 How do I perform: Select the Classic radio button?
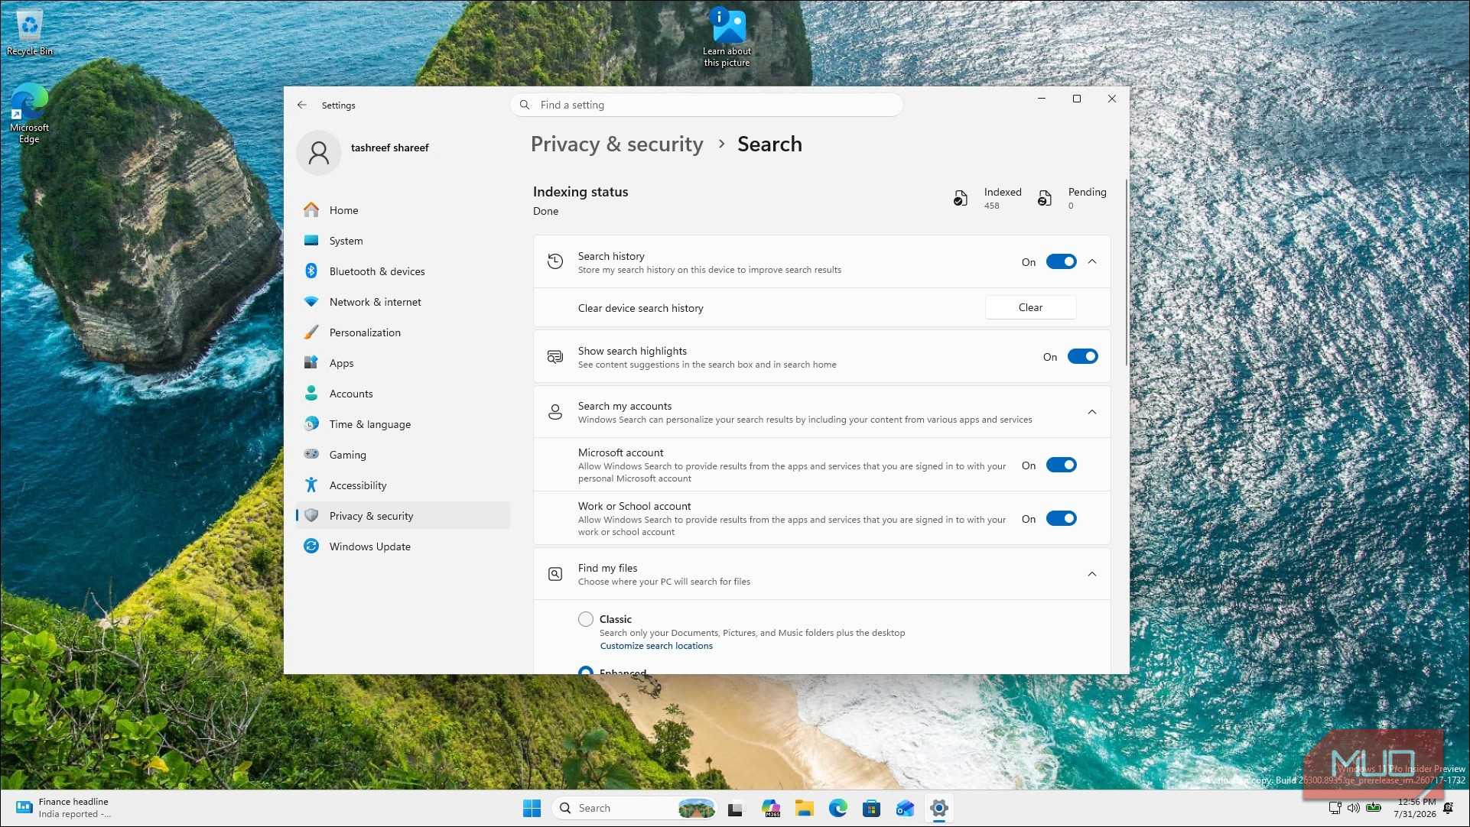[586, 619]
